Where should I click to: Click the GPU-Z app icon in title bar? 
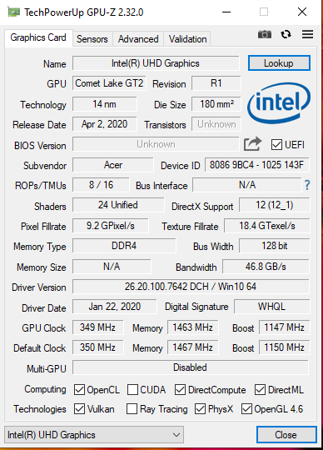pyautogui.click(x=13, y=12)
